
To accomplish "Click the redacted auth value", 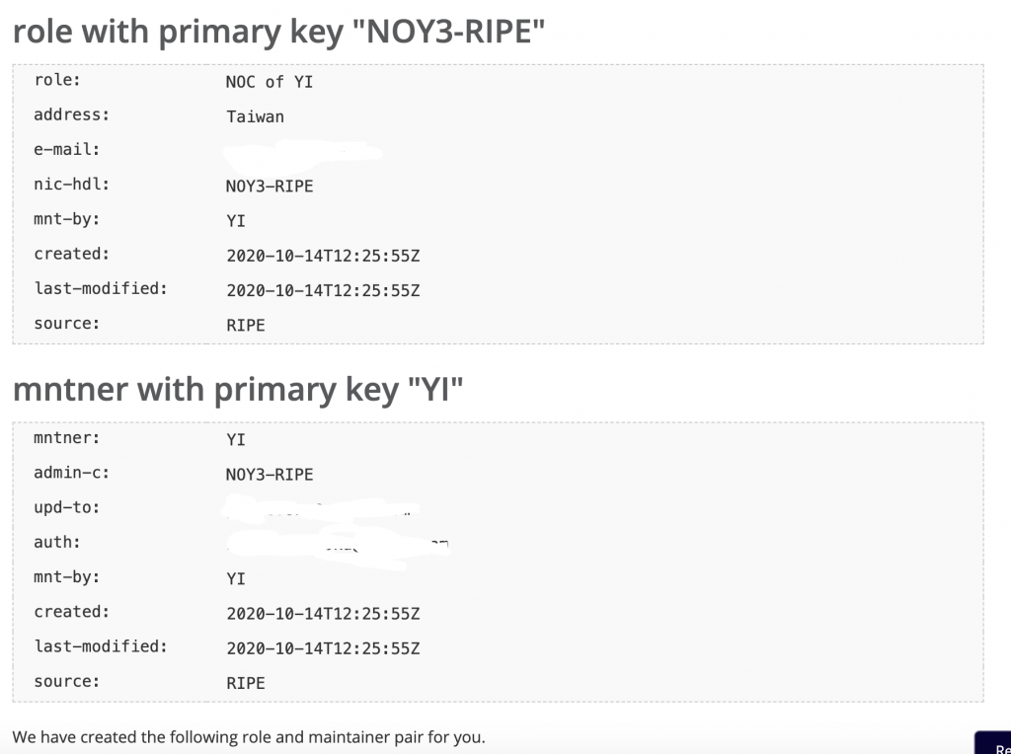I will (339, 547).
